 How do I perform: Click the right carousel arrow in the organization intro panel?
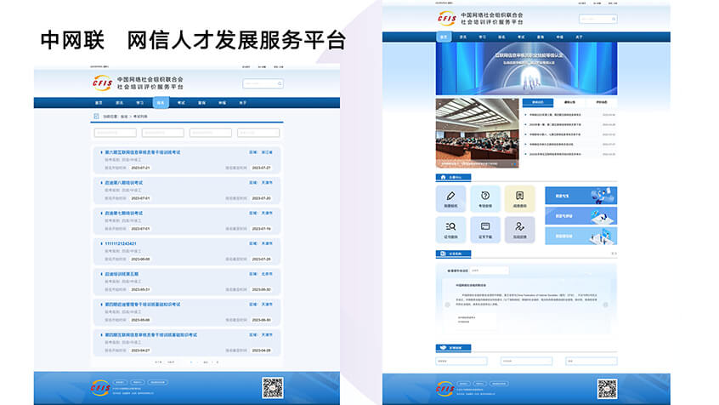(606, 306)
